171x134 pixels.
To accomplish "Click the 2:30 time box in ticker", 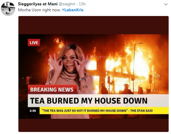I will tap(33, 111).
